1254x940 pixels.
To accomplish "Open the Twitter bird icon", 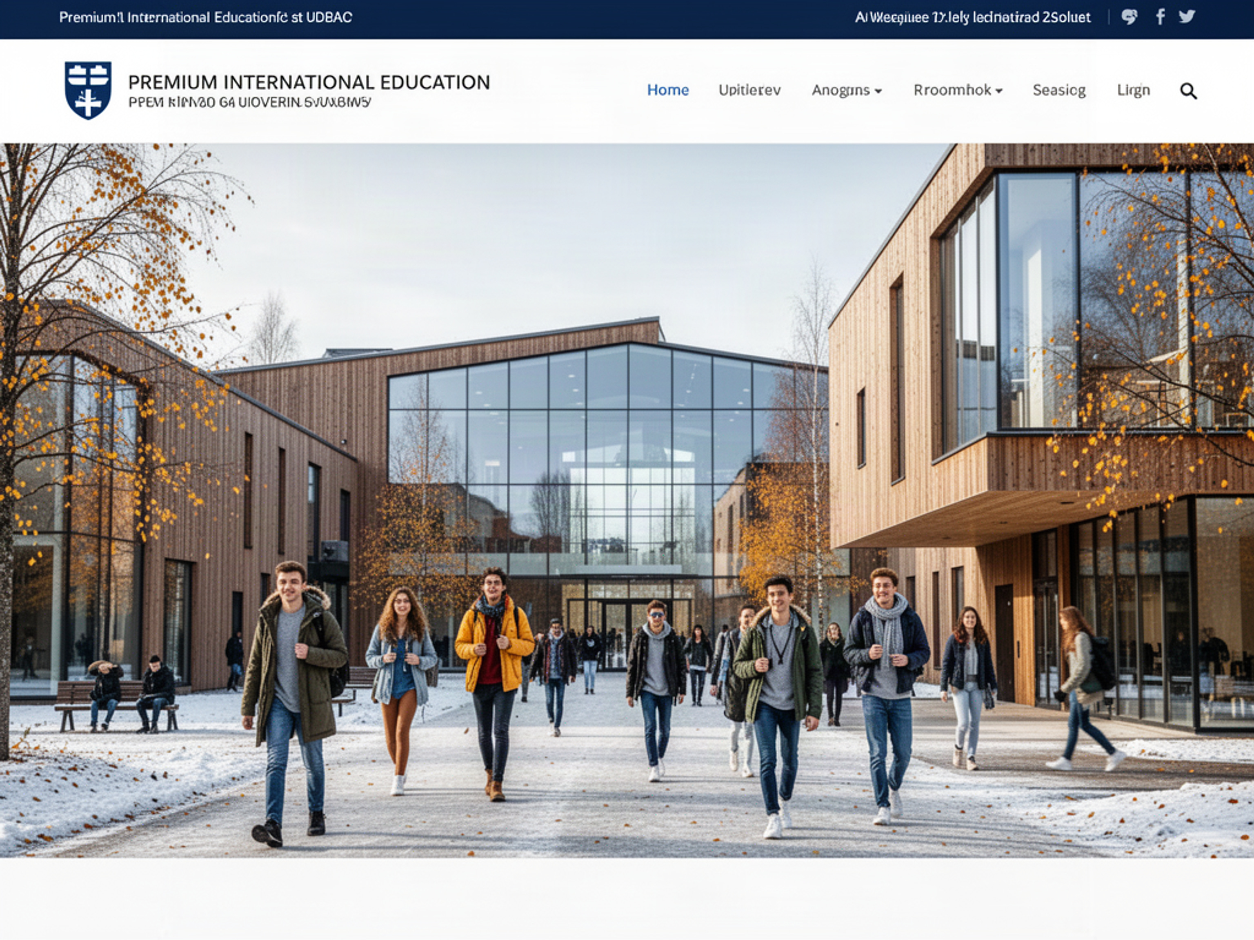I will point(1187,16).
